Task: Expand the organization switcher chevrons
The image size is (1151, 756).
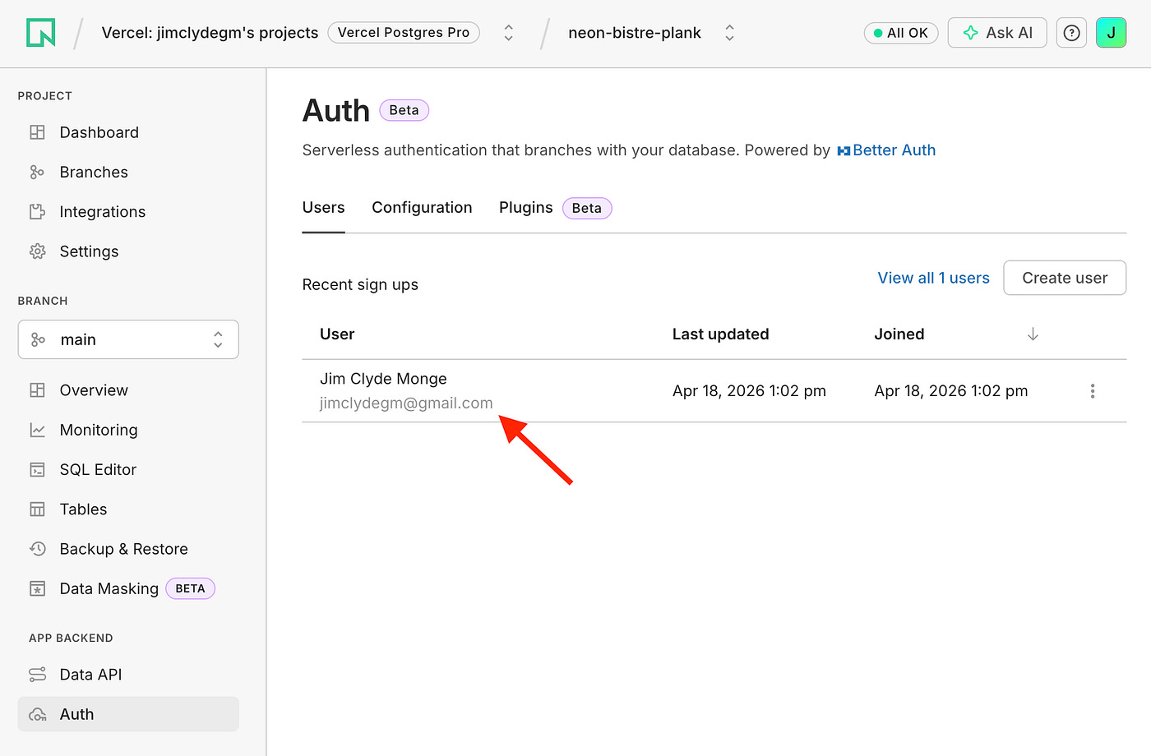Action: [509, 33]
